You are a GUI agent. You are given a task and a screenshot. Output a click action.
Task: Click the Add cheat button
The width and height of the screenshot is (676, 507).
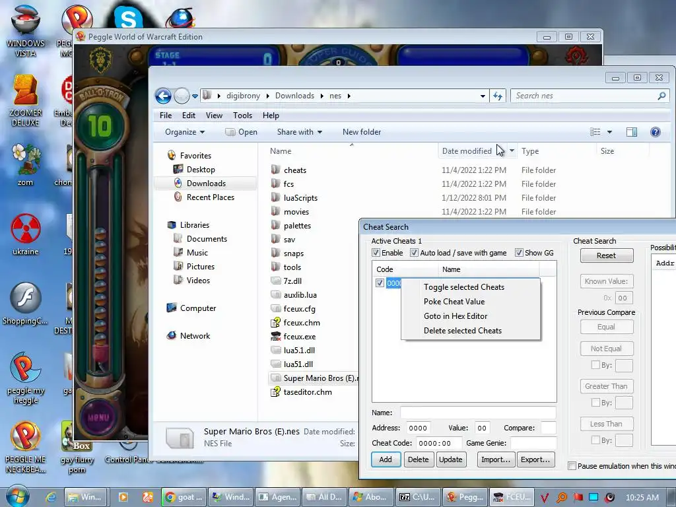point(386,459)
